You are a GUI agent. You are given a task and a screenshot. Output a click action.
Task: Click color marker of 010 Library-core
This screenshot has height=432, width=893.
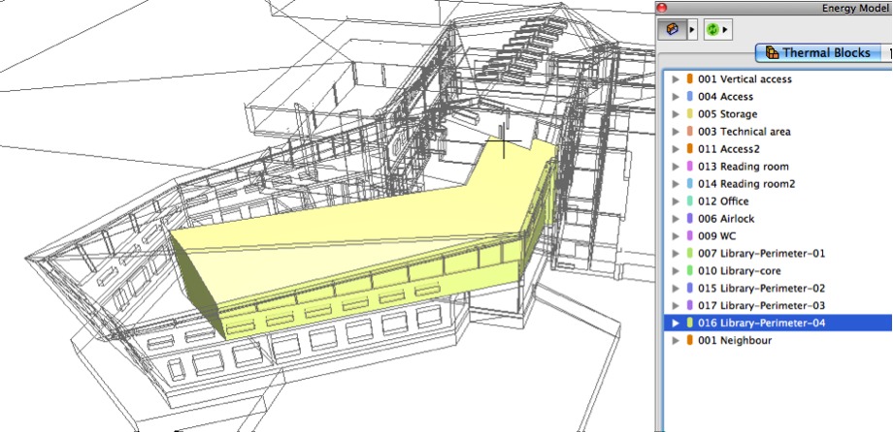[x=690, y=270]
